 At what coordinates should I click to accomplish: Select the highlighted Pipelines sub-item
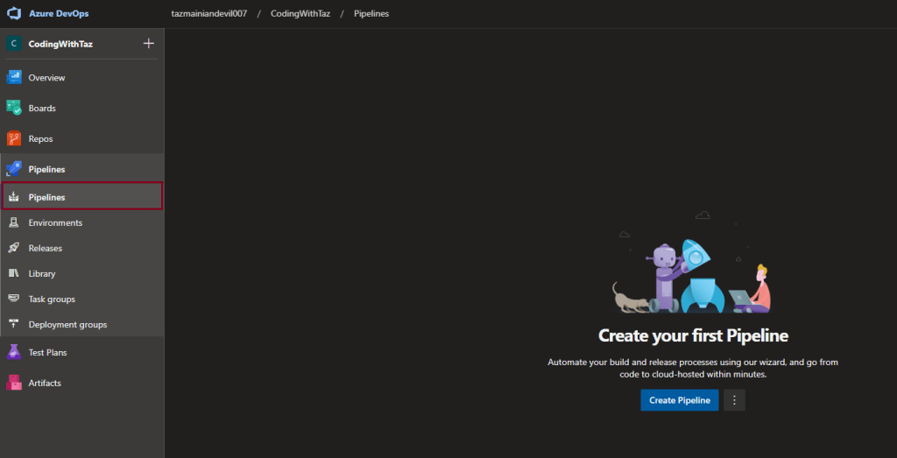[46, 197]
